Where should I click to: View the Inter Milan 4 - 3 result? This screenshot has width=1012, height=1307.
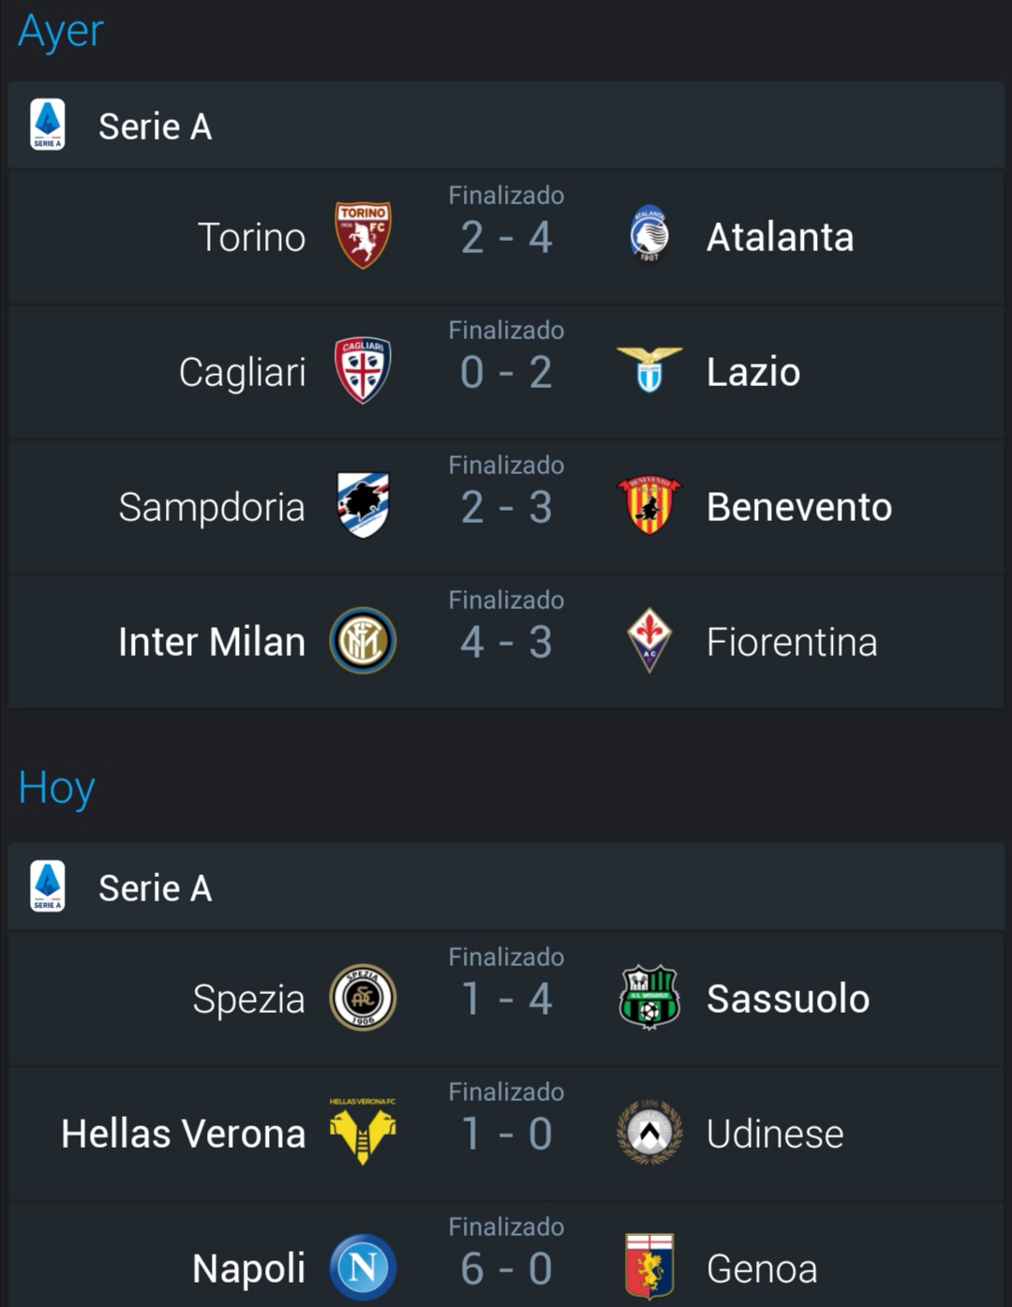coord(506,642)
